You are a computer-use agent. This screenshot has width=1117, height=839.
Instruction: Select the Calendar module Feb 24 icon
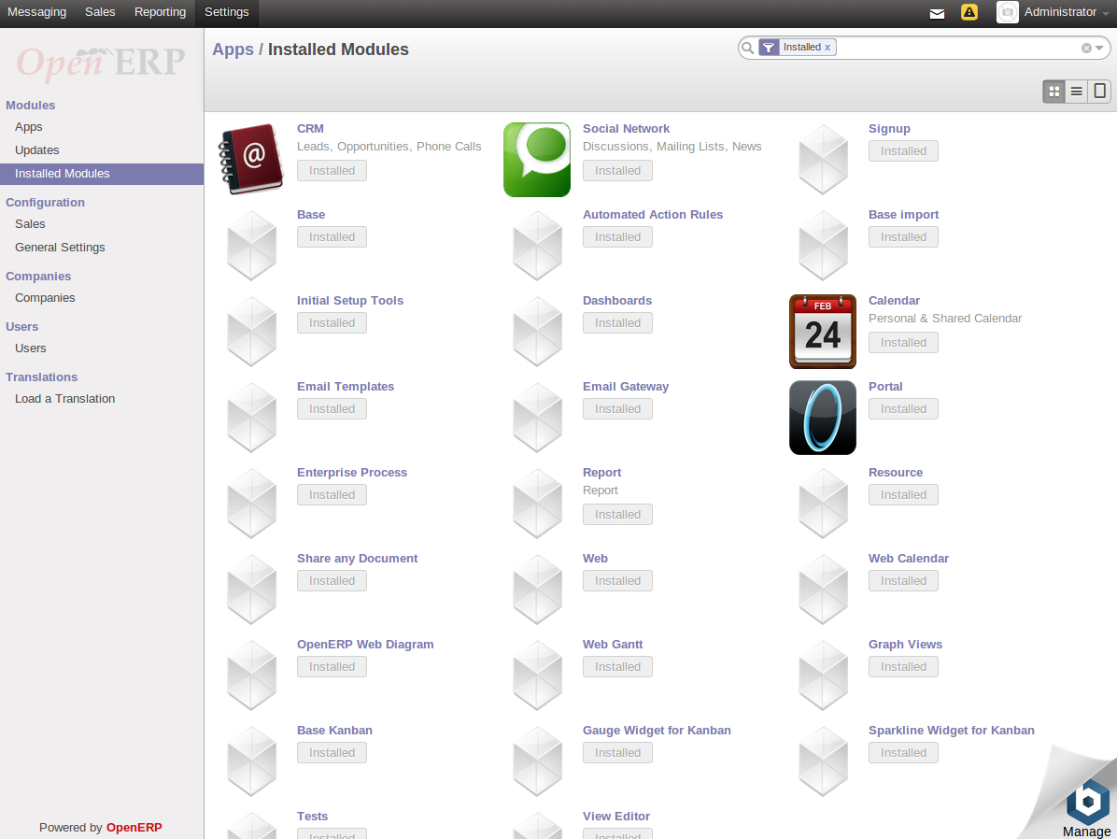click(822, 331)
